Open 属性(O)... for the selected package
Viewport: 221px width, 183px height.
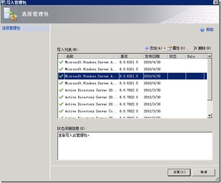pos(179,48)
